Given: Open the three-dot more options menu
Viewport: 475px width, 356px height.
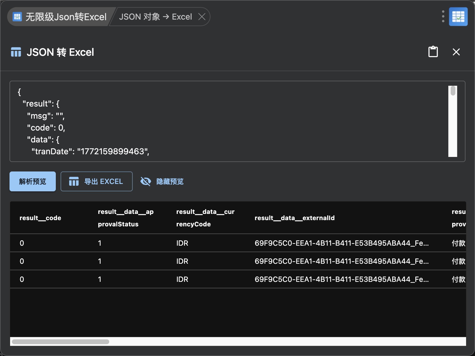Looking at the screenshot, I should (443, 17).
